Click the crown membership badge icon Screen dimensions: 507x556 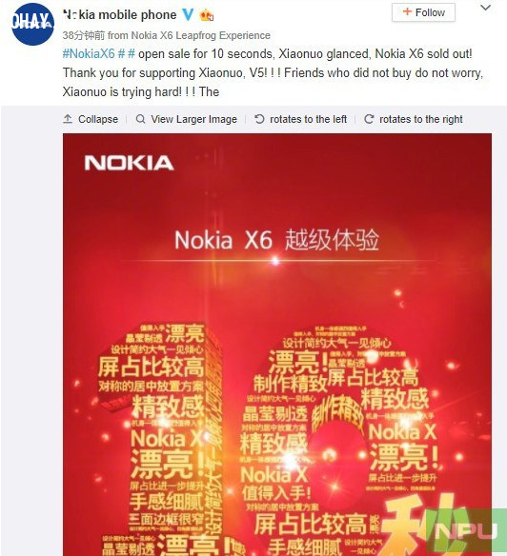click(x=207, y=15)
